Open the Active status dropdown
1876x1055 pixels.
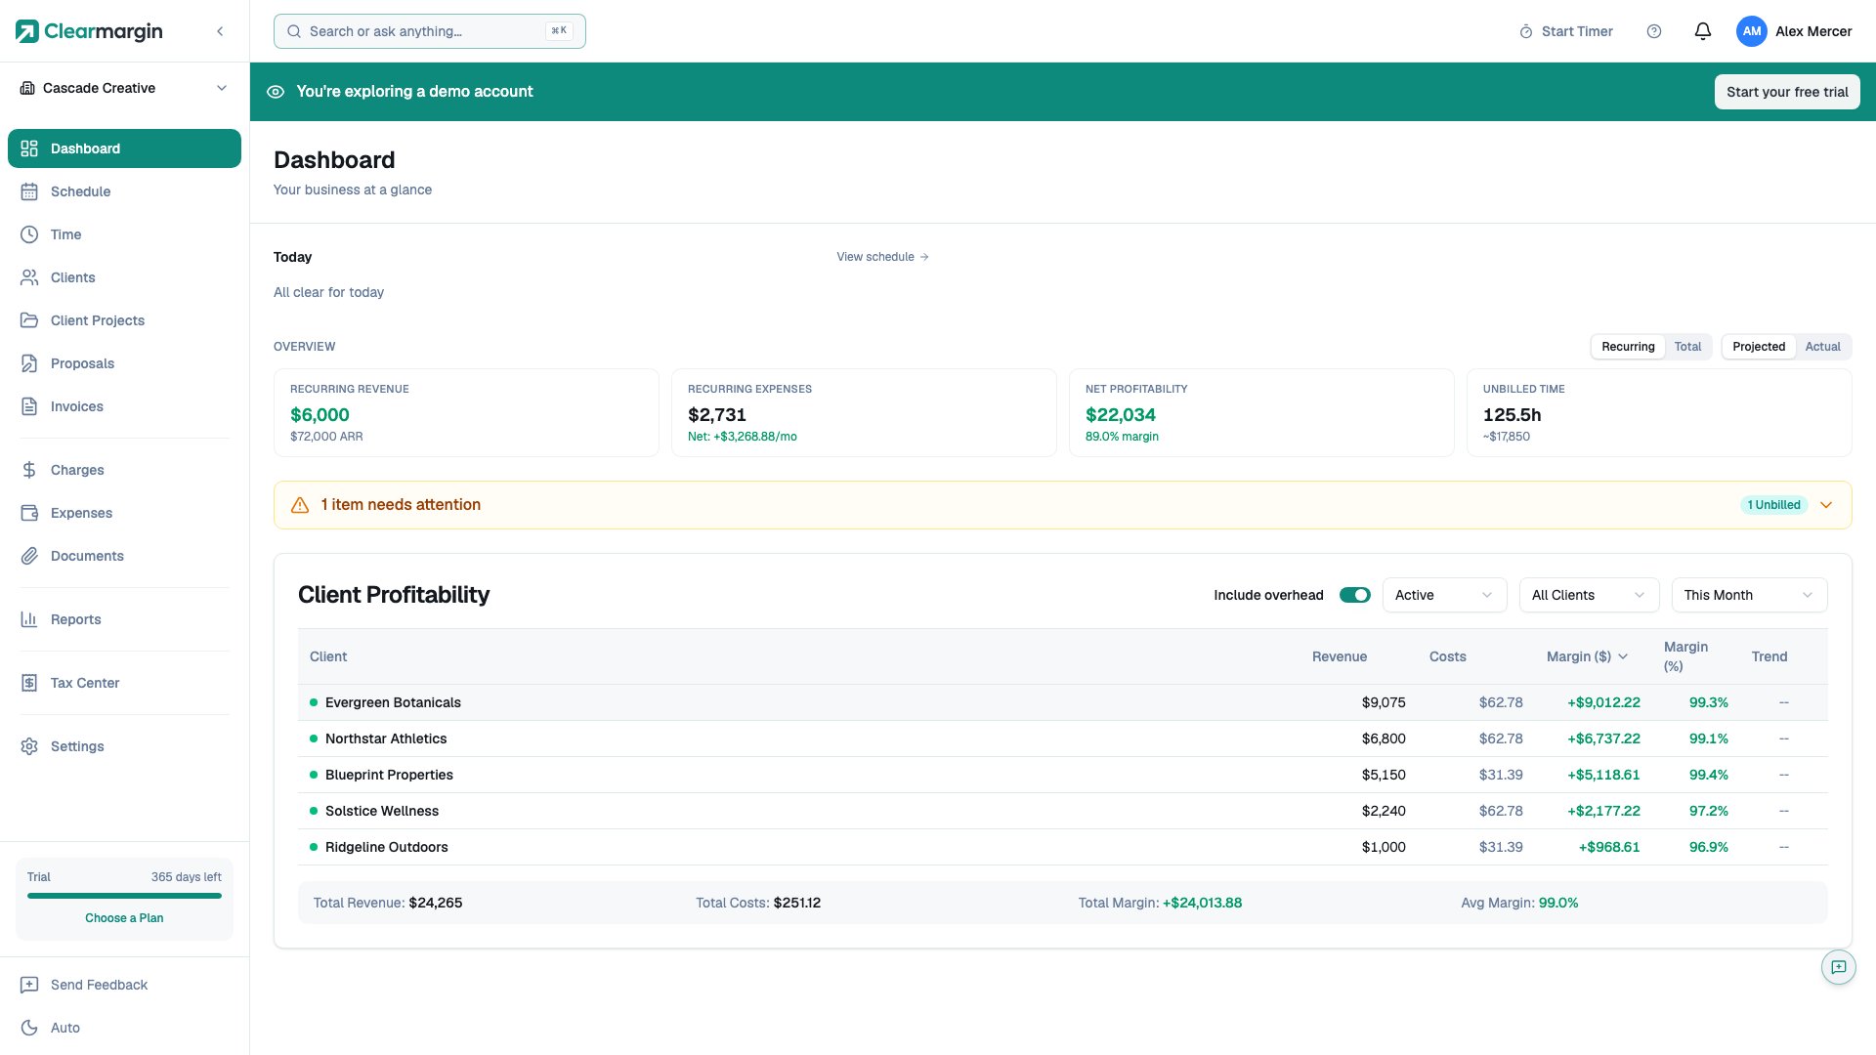point(1443,595)
